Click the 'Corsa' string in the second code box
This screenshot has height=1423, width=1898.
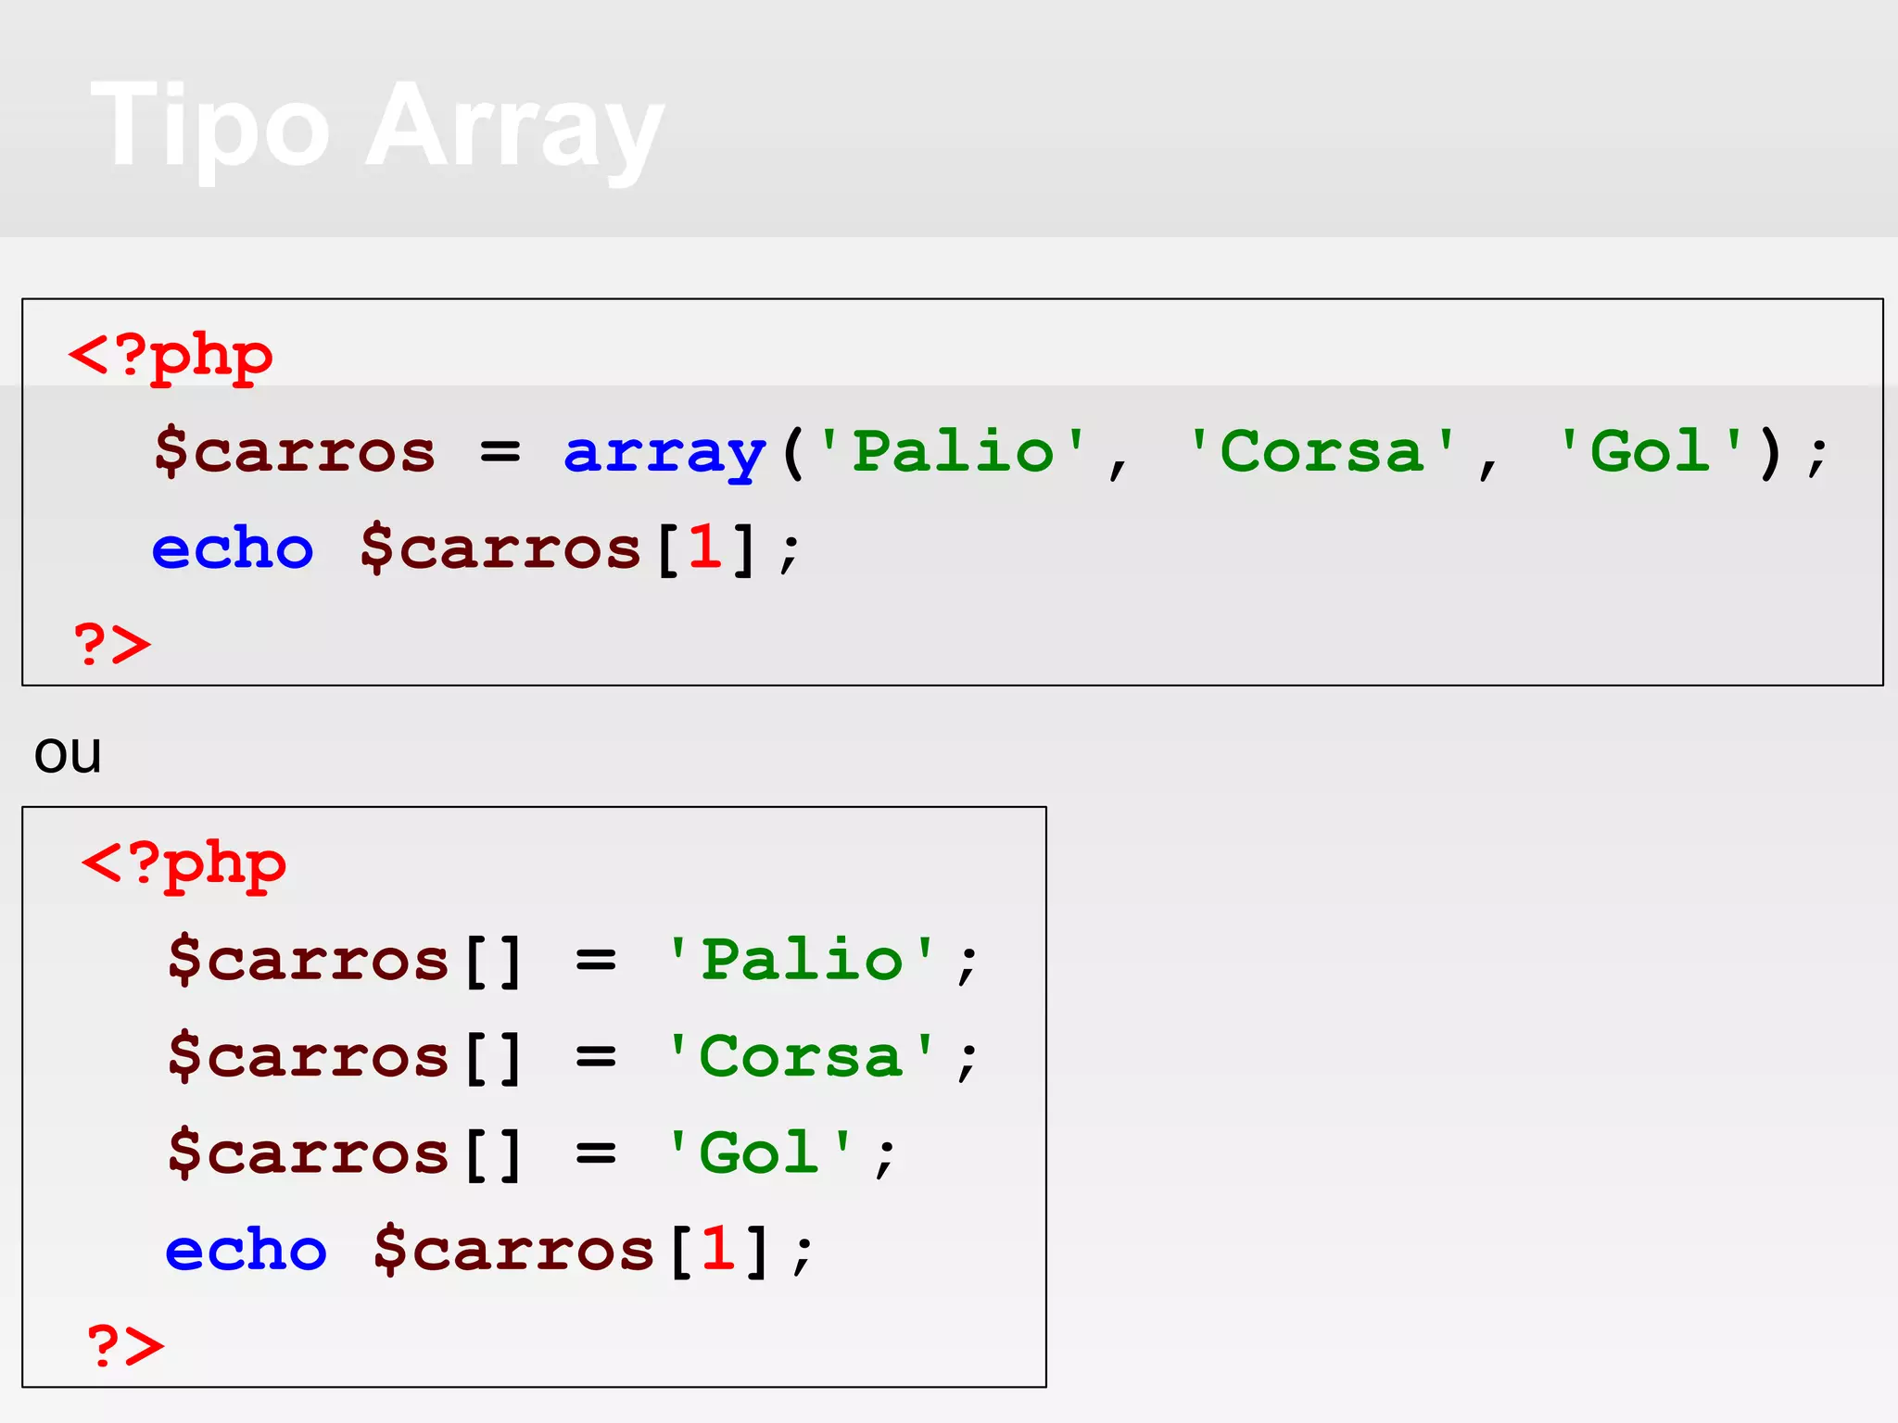pos(802,1056)
